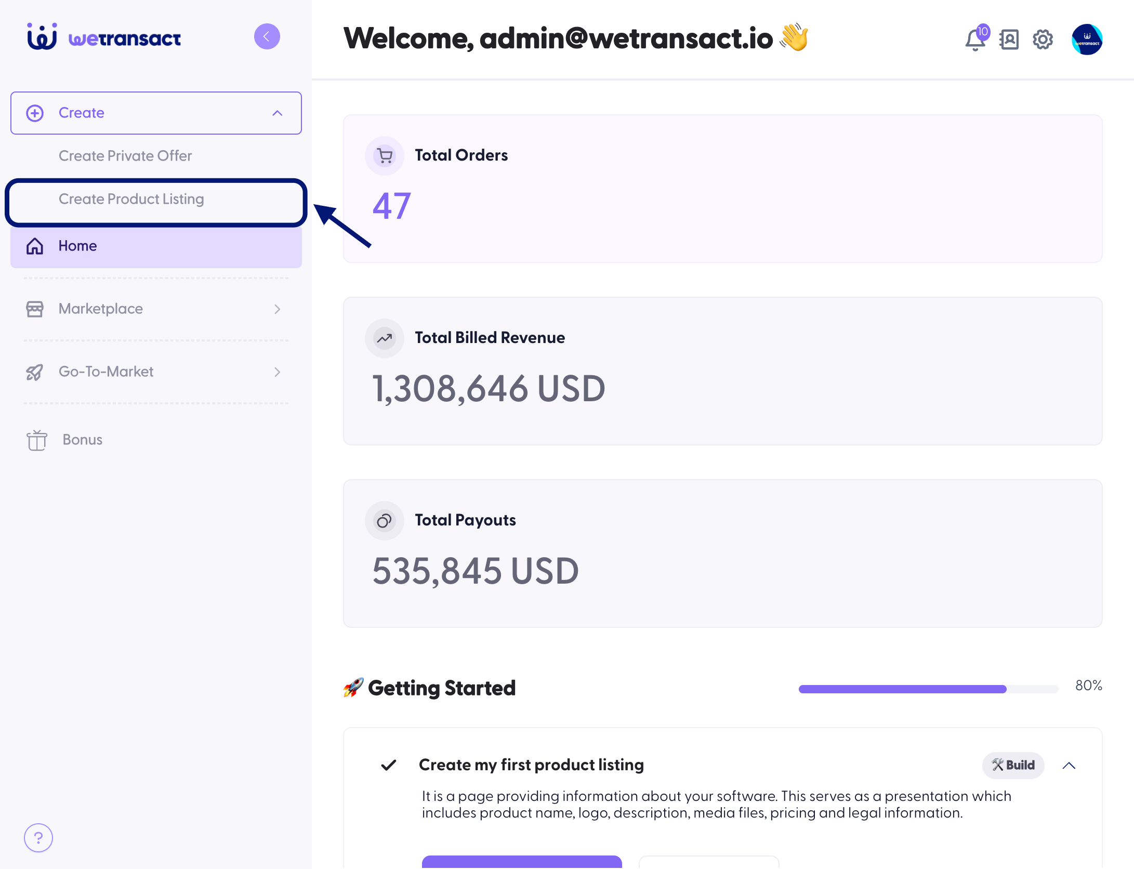Click the Total Orders cart icon
The width and height of the screenshot is (1134, 869).
(x=385, y=155)
